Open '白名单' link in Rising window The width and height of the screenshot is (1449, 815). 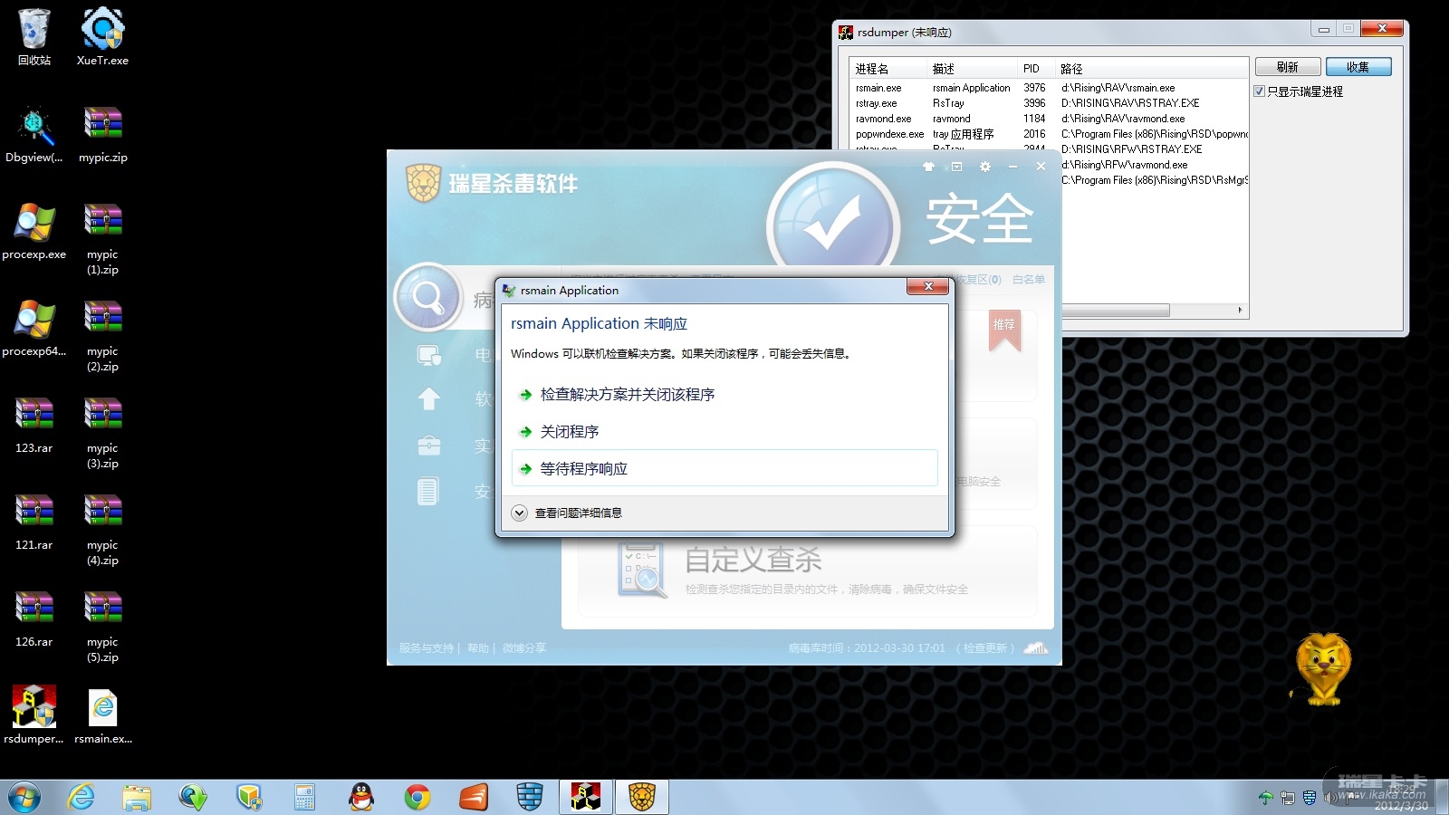tap(1029, 280)
